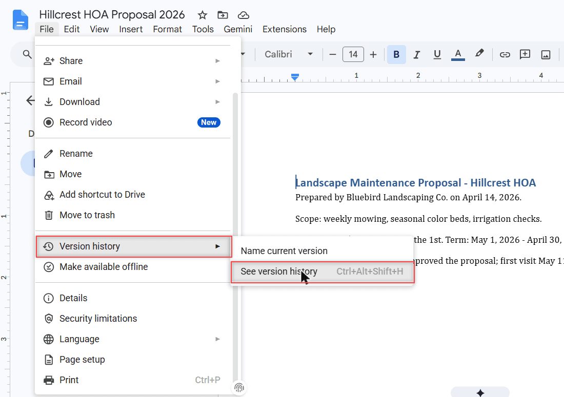Choose Add shortcut to Drive

coord(133,194)
